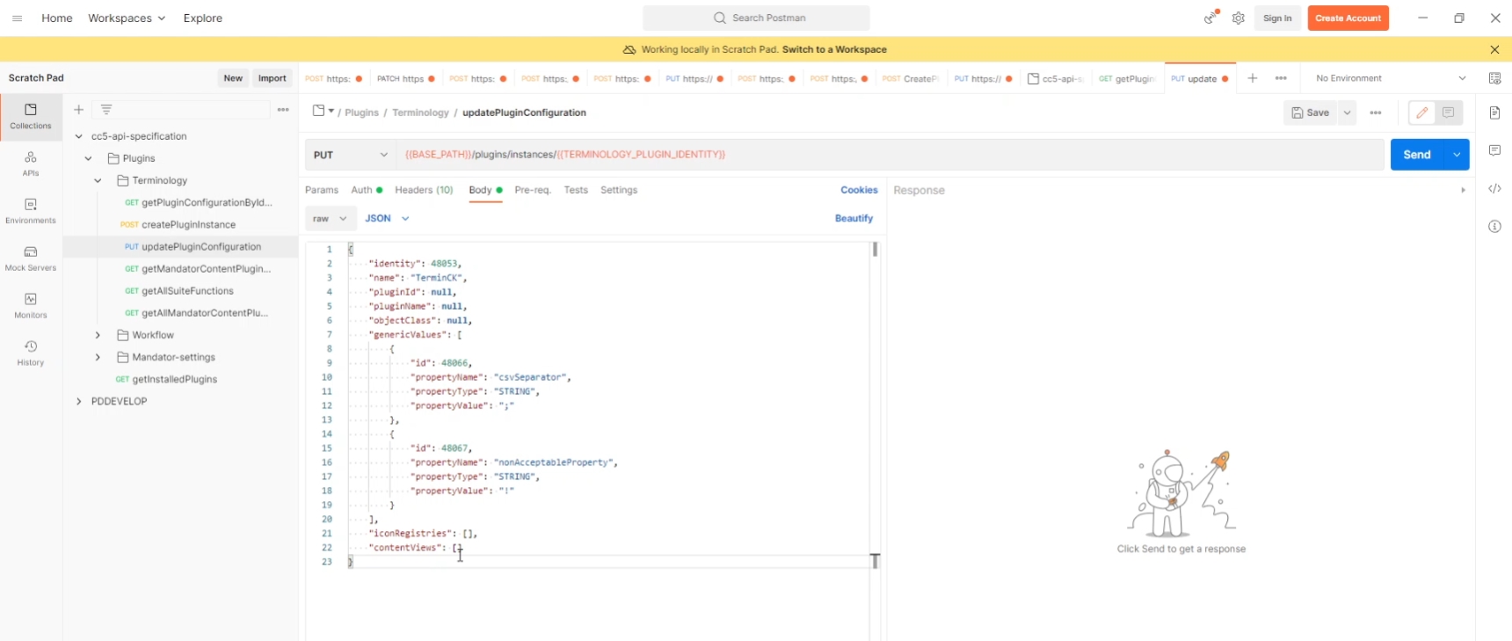Open Mock Servers in sidebar
The image size is (1512, 641).
(x=31, y=259)
